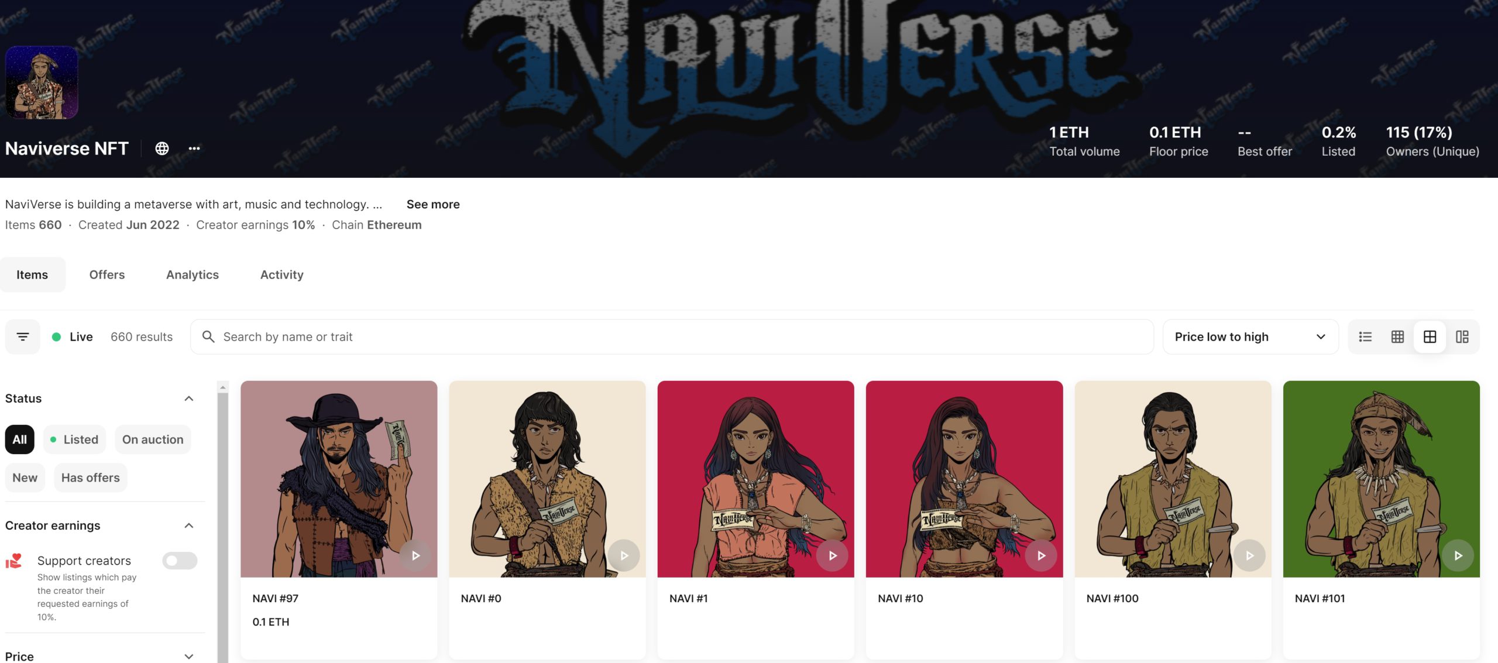Switch to small grid view
The width and height of the screenshot is (1498, 663).
[x=1397, y=336]
